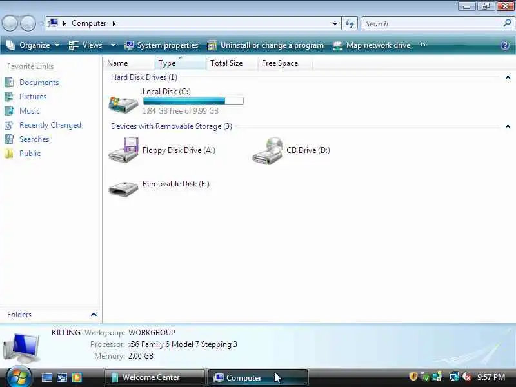The image size is (516, 387).
Task: Sort by the Type column
Action: [x=181, y=63]
